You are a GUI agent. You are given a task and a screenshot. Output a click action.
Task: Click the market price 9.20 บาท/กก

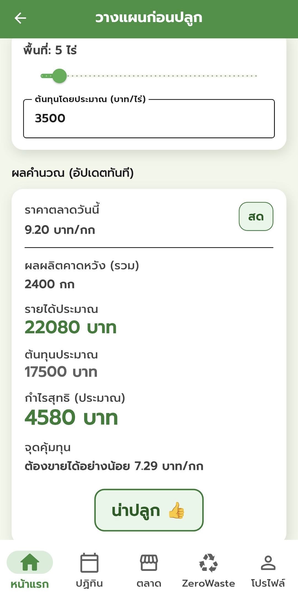[x=60, y=230]
